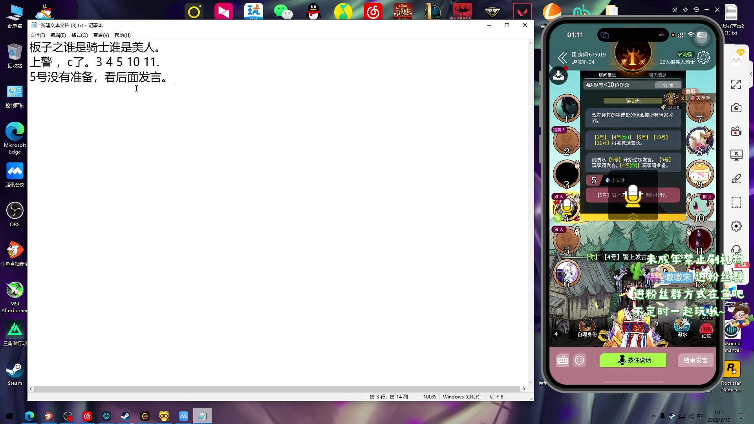Select player 1 avatar
Screen dimensions: 754x424
pos(567,108)
